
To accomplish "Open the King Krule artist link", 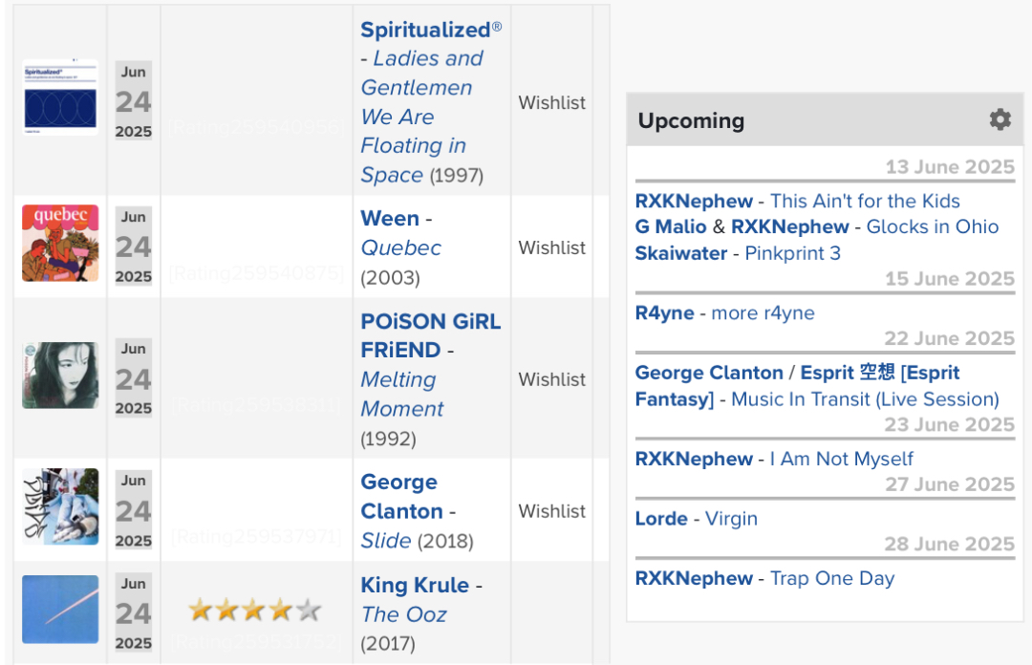I will (x=415, y=585).
